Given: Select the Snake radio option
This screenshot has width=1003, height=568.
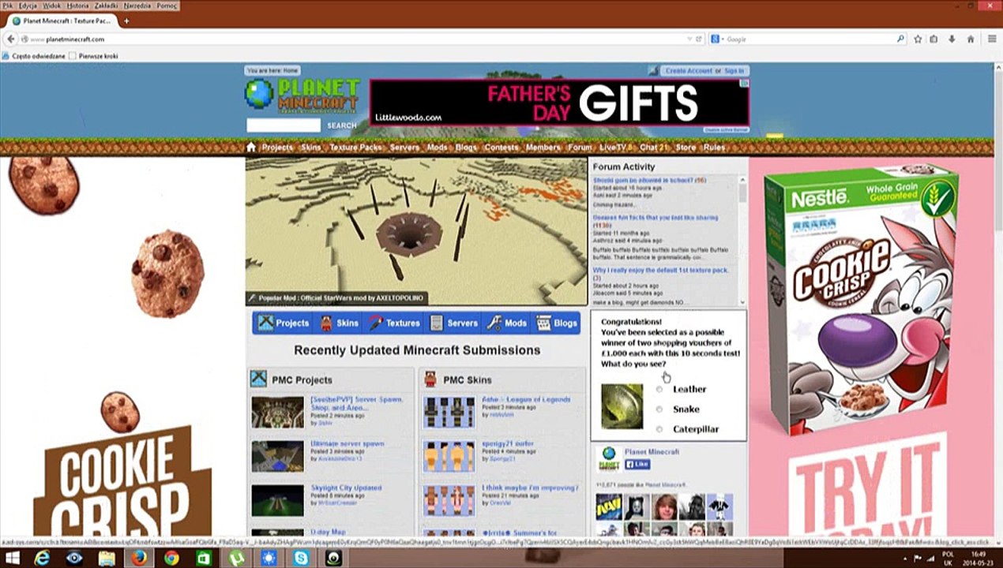Looking at the screenshot, I should 659,409.
